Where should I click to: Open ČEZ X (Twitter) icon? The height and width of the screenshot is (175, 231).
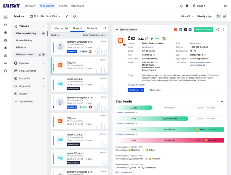coord(185,30)
